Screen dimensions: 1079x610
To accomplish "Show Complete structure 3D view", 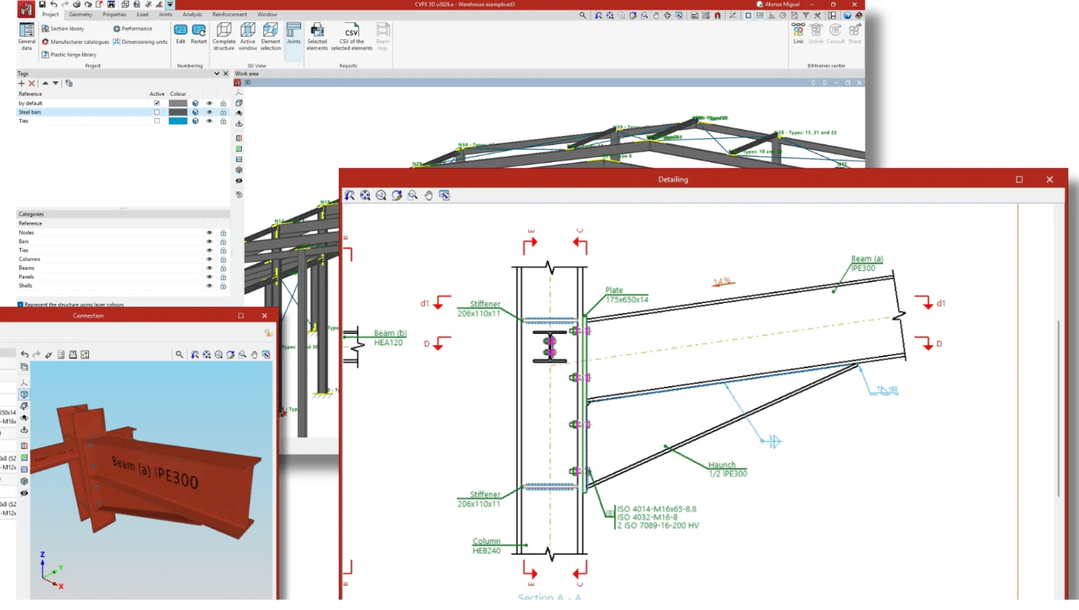I will pos(224,37).
